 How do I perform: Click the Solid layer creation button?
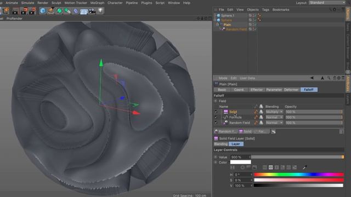[x=245, y=131]
